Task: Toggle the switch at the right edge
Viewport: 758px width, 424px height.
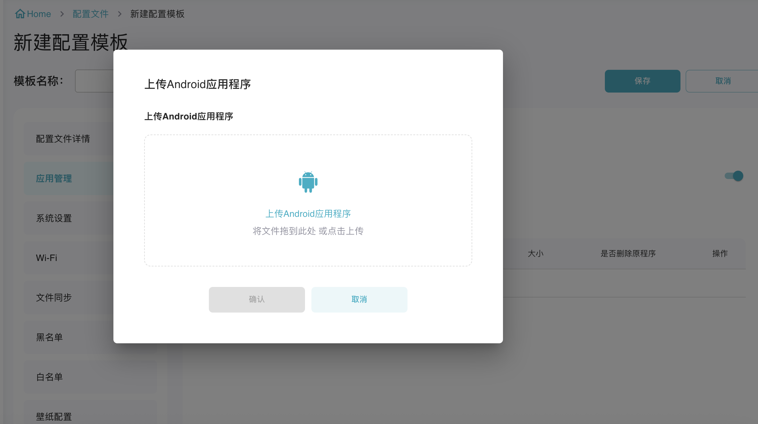Action: [734, 176]
